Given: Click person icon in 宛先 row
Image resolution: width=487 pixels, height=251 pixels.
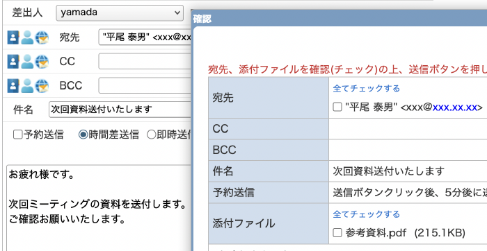Looking at the screenshot, I should (27, 37).
